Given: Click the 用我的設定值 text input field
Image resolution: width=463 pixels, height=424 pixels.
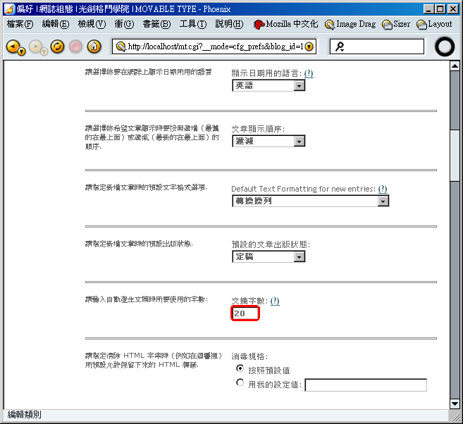Looking at the screenshot, I should coord(366,385).
